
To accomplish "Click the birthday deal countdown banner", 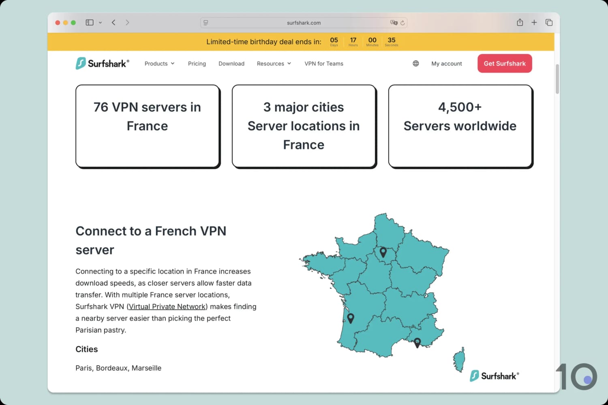I will (x=301, y=42).
